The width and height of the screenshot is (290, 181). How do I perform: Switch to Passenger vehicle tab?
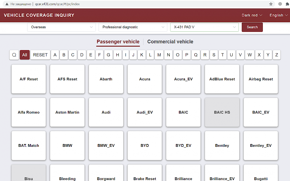[118, 42]
